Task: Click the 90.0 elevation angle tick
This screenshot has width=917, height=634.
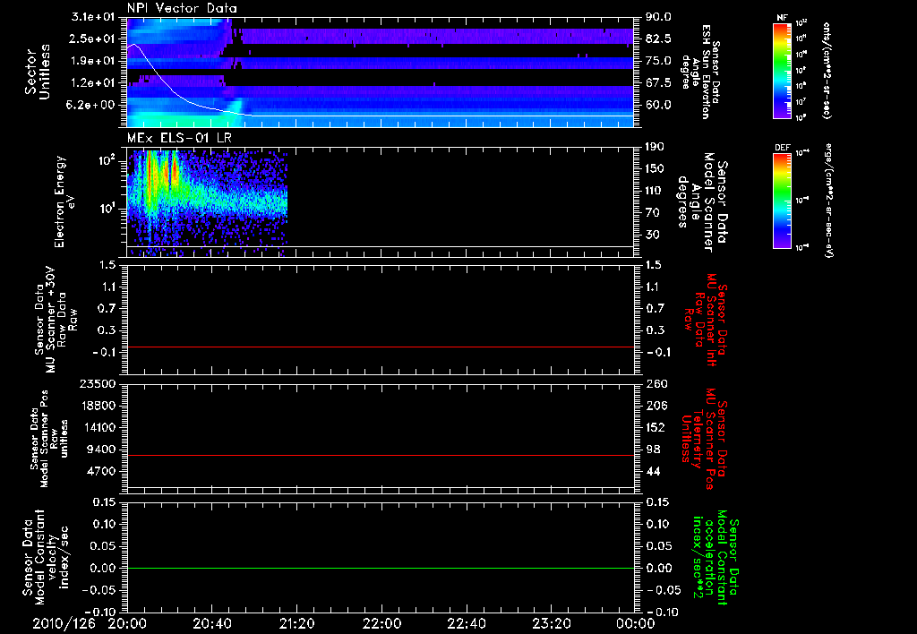Action: 658,17
